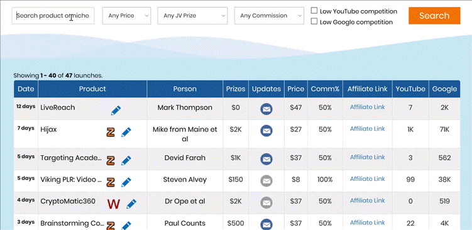Click the 71K Google value for Hijax

tap(444, 129)
